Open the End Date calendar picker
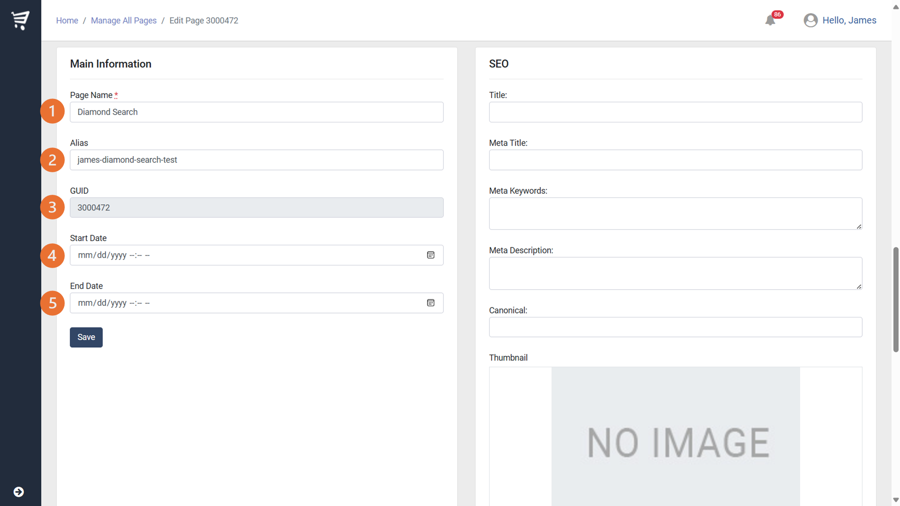The height and width of the screenshot is (506, 900). click(431, 303)
